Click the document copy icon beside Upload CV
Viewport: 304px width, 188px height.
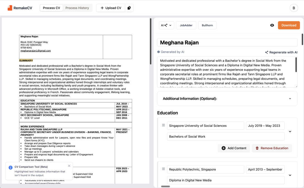click(129, 8)
